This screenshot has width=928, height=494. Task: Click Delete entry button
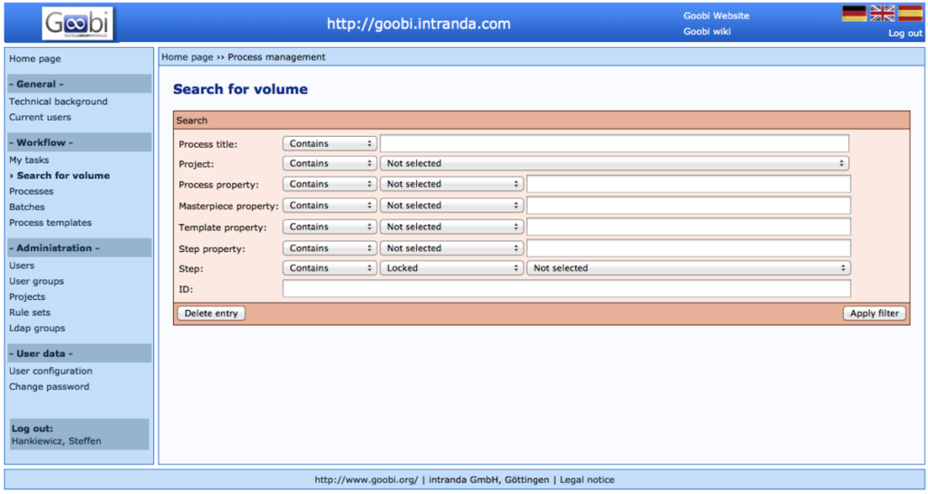(210, 313)
